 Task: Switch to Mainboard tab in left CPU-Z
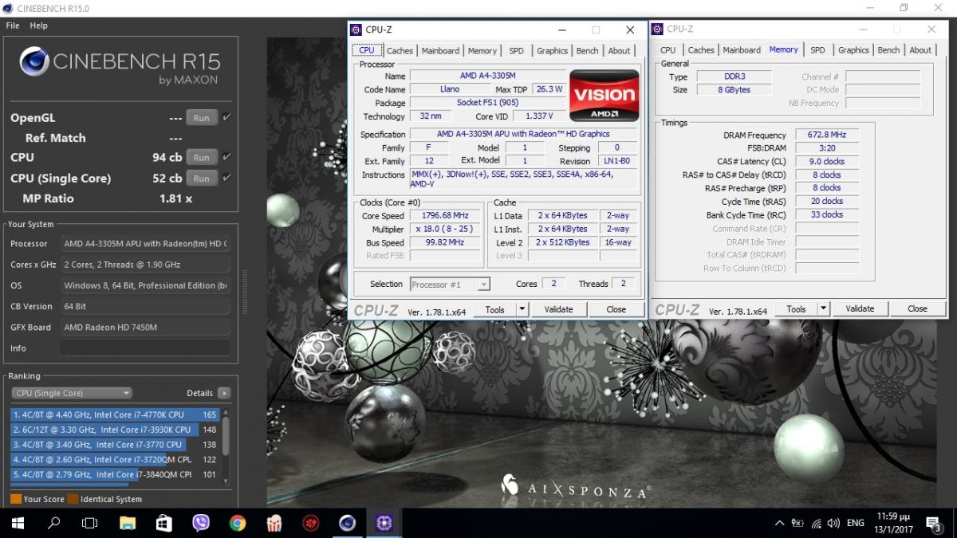click(440, 50)
